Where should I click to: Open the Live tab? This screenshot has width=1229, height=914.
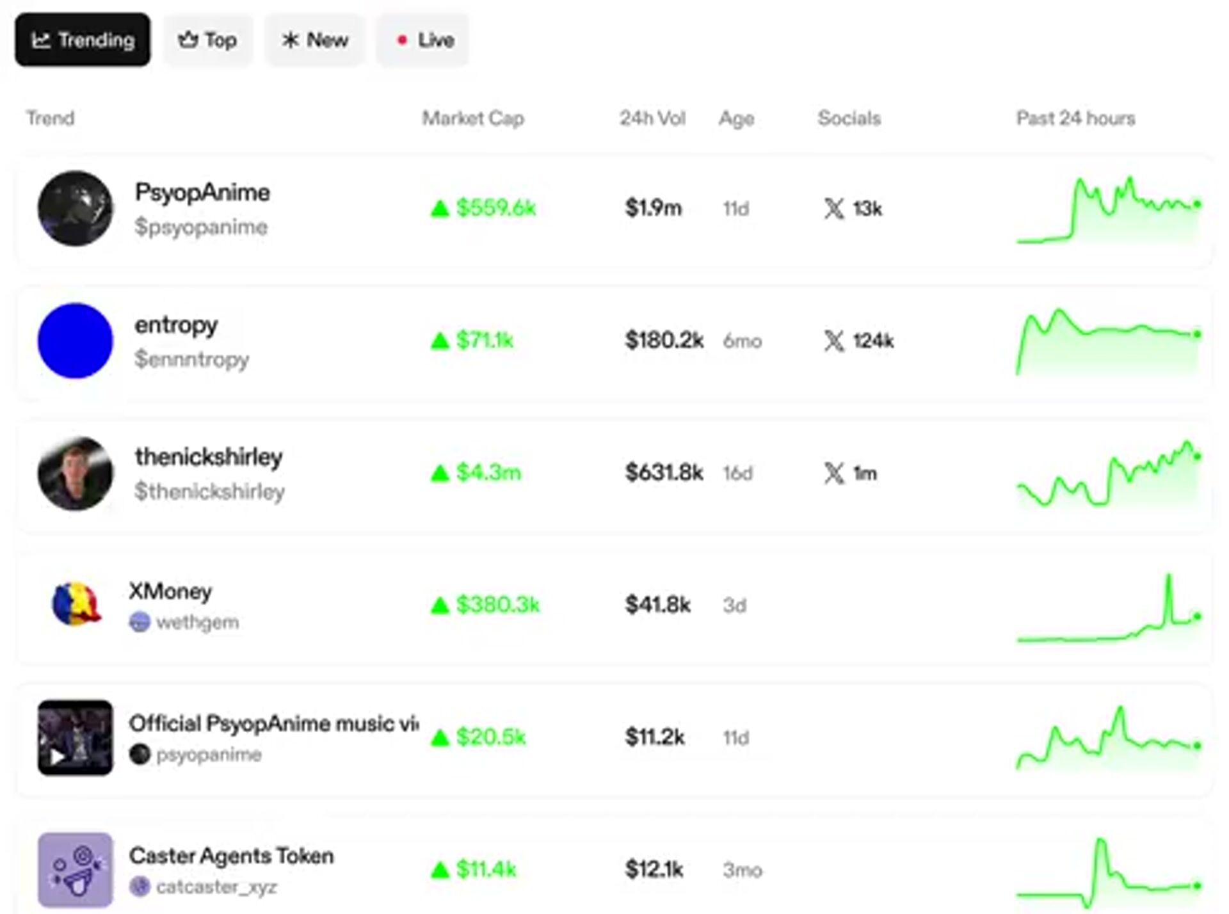pos(422,40)
